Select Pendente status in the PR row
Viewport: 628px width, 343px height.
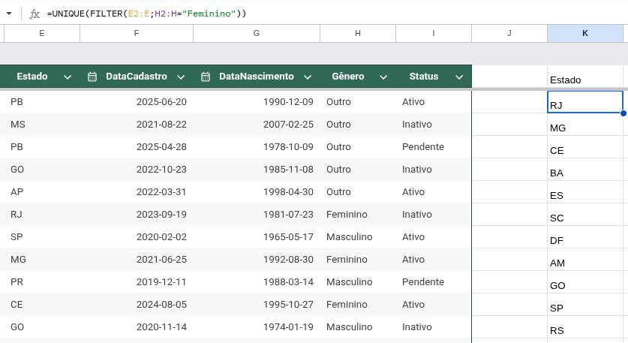click(434, 282)
